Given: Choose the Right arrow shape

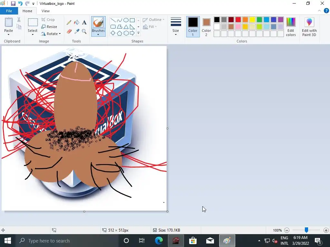Looking at the screenshot, I should pos(132,33).
